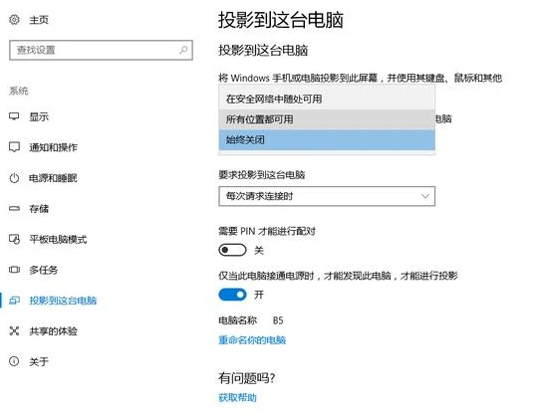Screen dimensions: 539x418
Task: Click in the 查找设置 search box
Action: click(101, 50)
